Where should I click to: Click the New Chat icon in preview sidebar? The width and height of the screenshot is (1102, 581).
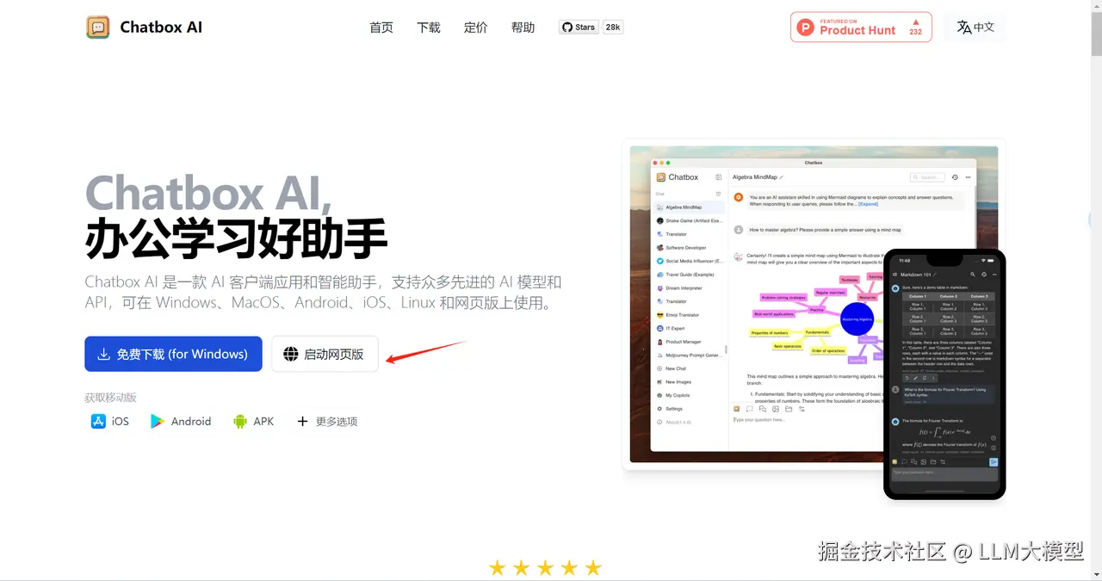pos(659,368)
